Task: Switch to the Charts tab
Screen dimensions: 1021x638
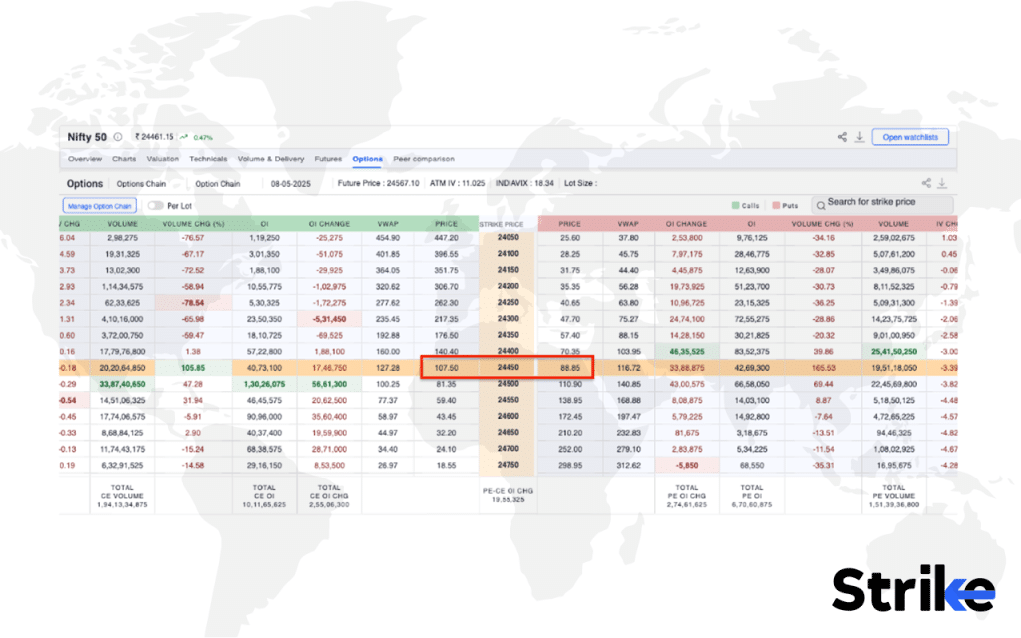Action: (124, 159)
